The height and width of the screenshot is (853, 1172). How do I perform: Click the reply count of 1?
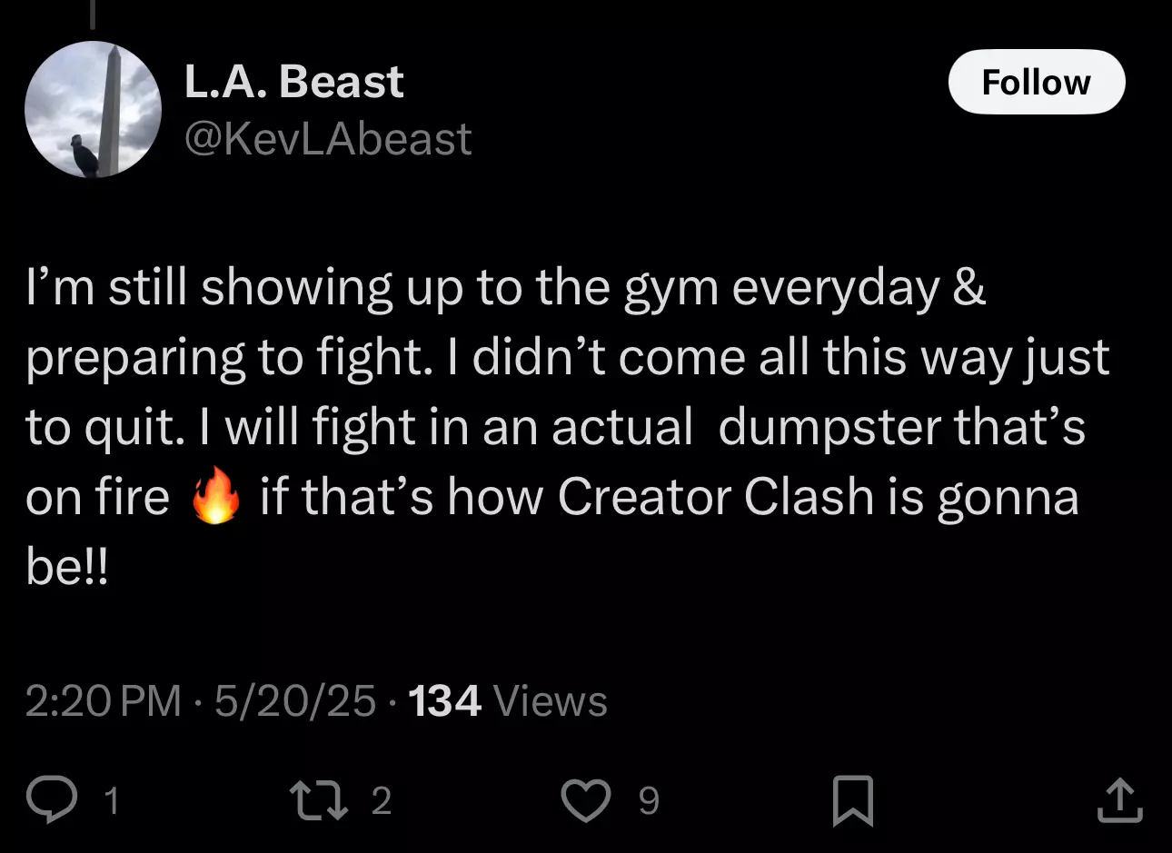tap(111, 801)
